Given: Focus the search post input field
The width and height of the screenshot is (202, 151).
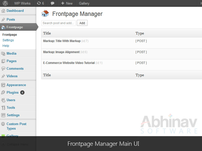Looking at the screenshot, I should (x=58, y=23).
